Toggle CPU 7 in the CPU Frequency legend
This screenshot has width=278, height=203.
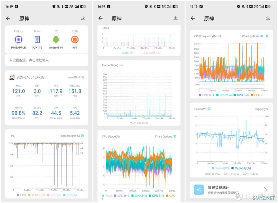[257, 95]
